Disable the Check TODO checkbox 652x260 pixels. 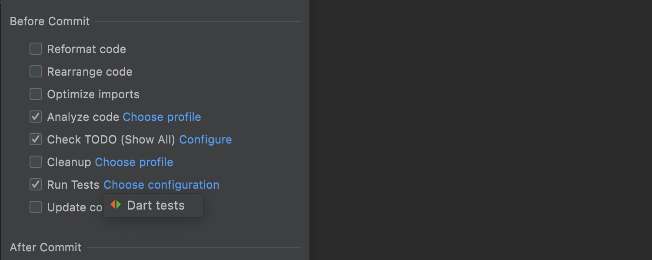[x=36, y=139]
